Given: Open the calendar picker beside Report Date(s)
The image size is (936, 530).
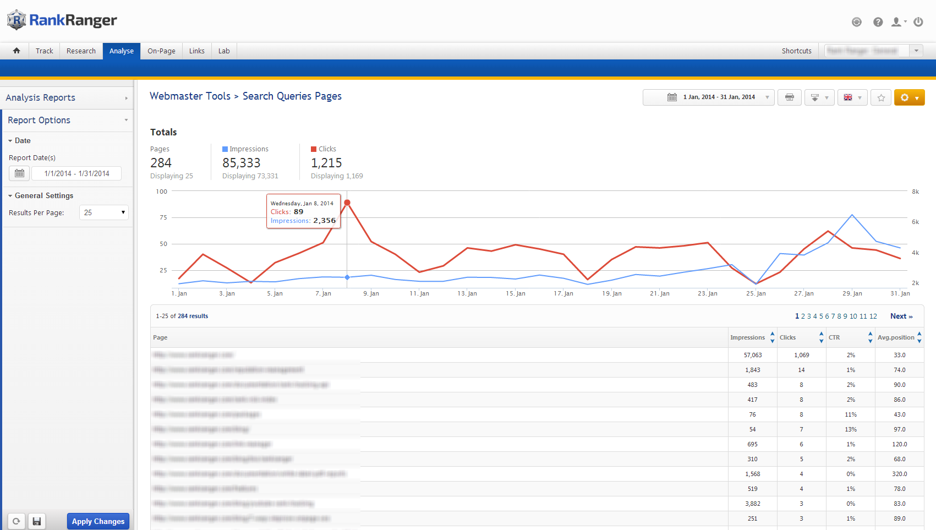Looking at the screenshot, I should point(19,173).
